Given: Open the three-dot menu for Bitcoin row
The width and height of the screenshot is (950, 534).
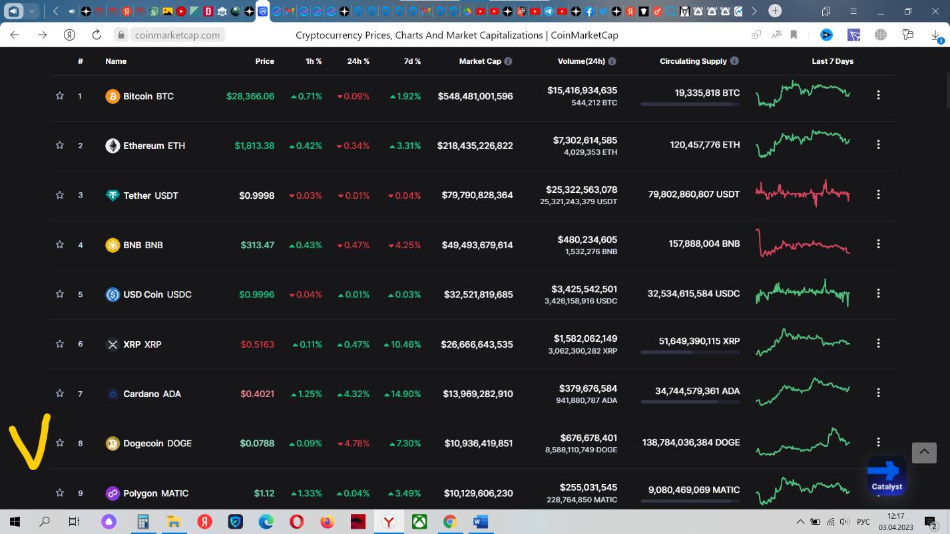Looking at the screenshot, I should (x=878, y=95).
